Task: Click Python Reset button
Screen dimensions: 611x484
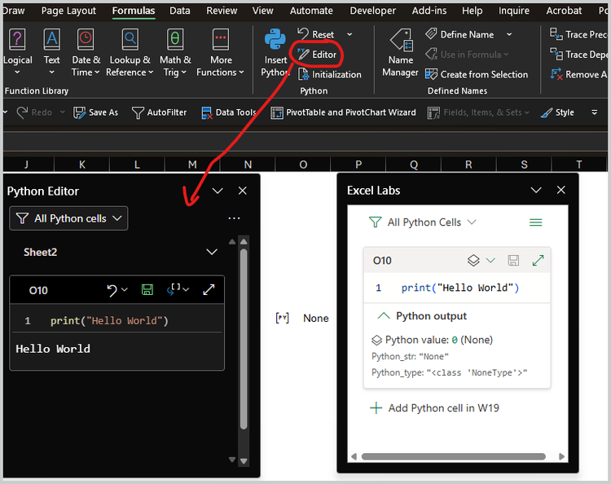Action: tap(315, 34)
